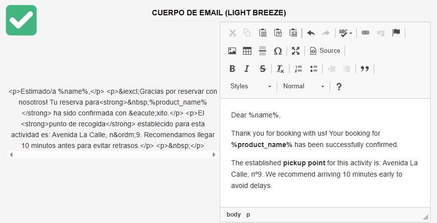This screenshot has height=223, width=437.
Task: Insert an image into the email
Action: [232, 51]
